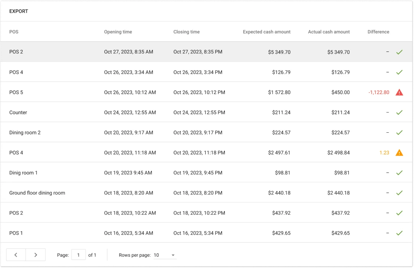
Task: Click the green checkmark in Dinig room 1 row
Action: point(399,173)
